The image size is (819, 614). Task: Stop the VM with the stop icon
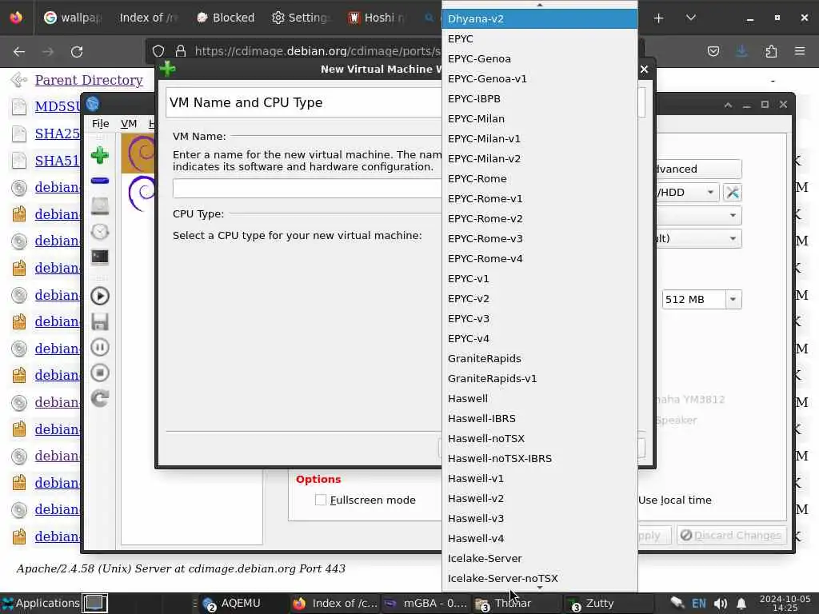[100, 373]
